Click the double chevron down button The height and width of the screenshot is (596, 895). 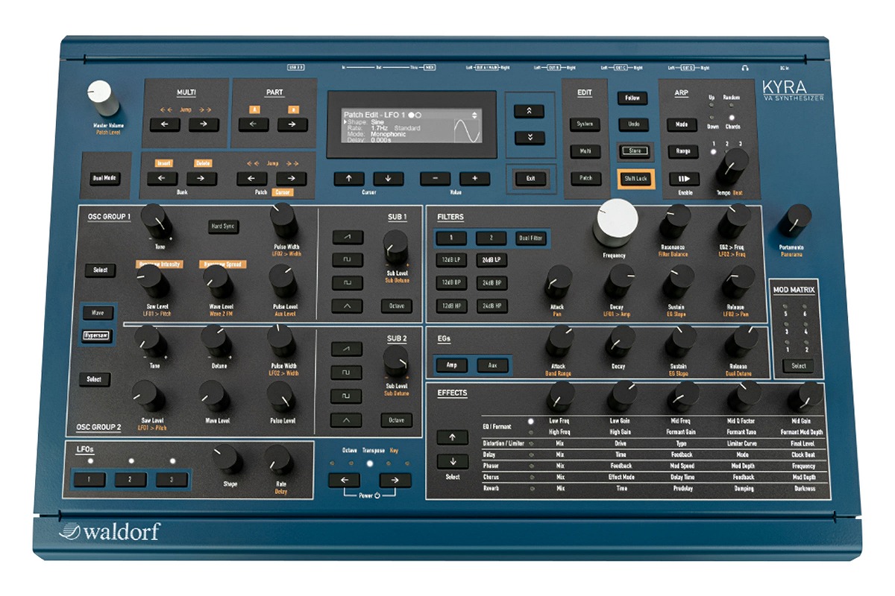[530, 137]
